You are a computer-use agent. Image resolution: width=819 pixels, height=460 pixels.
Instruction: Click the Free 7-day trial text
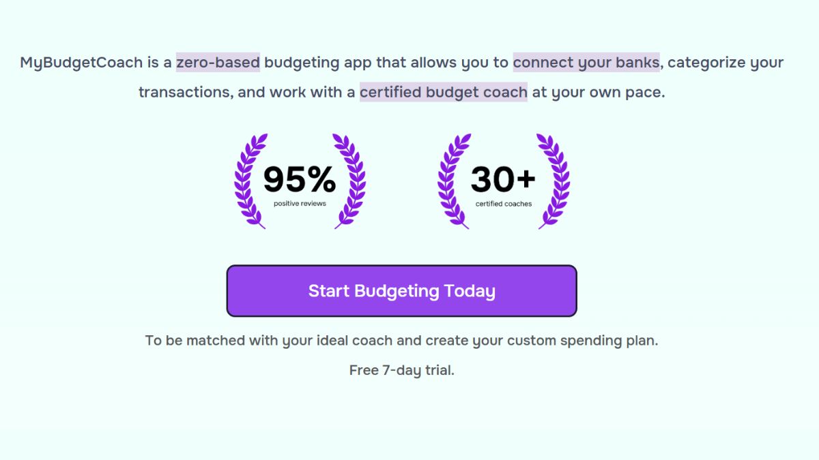[x=401, y=370]
